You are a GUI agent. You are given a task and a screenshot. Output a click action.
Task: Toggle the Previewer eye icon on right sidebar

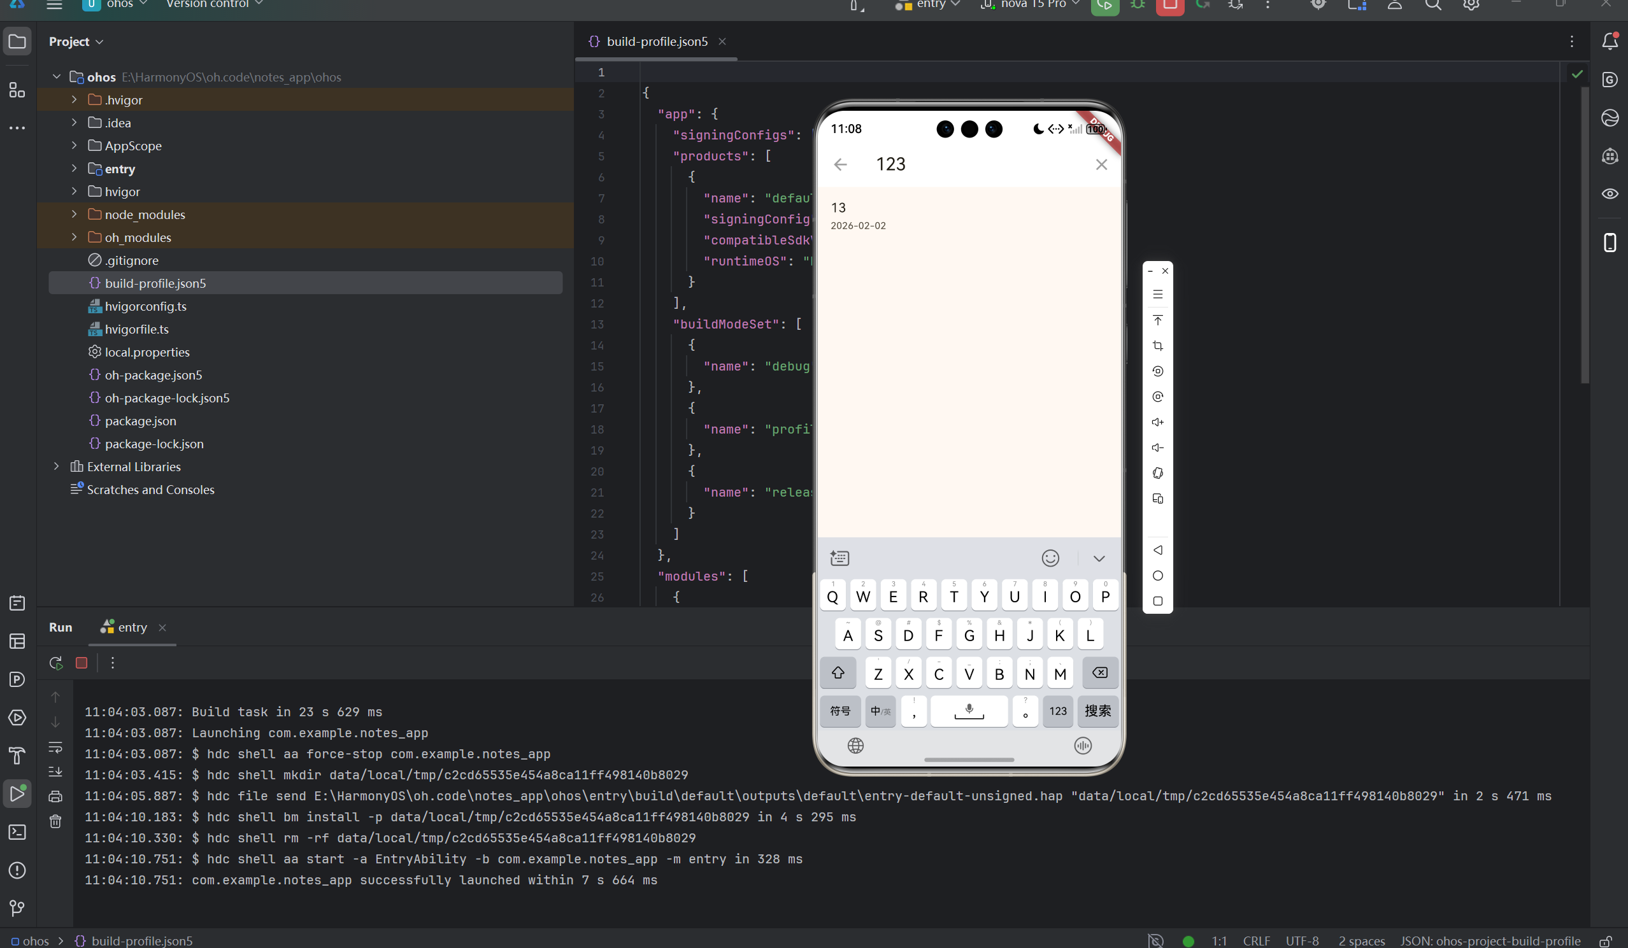pos(1610,194)
